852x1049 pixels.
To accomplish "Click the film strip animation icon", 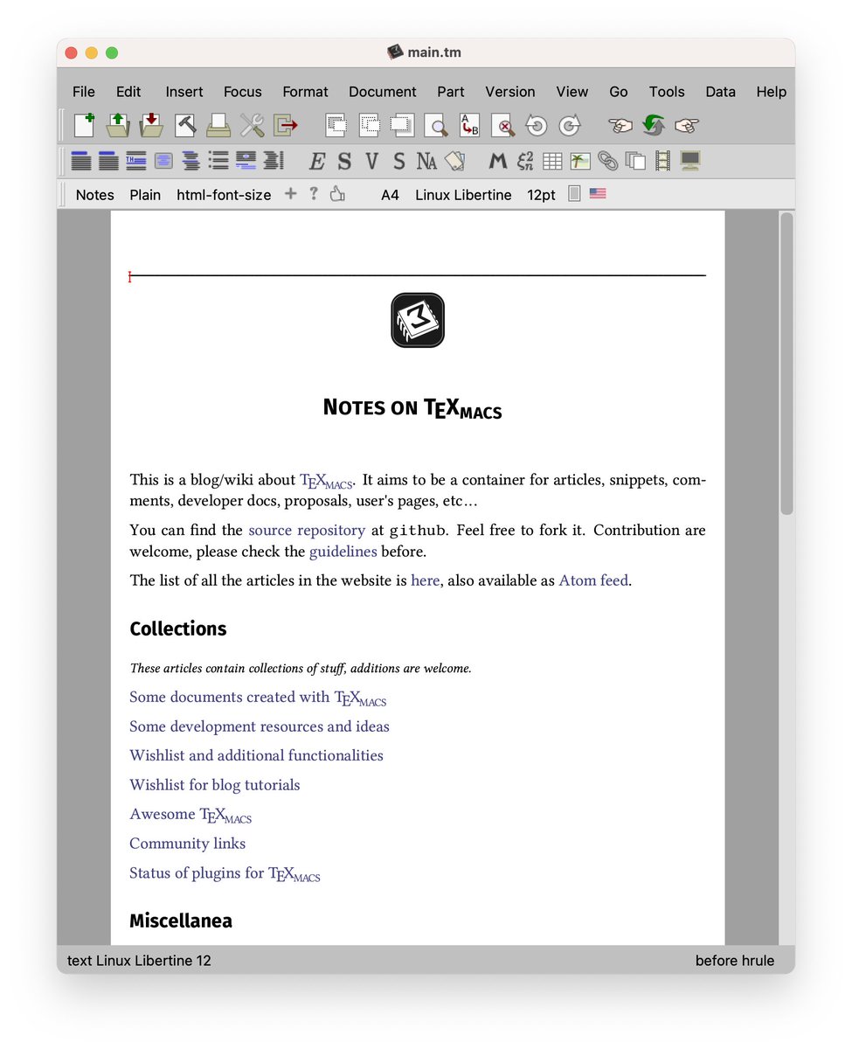I will tap(663, 161).
